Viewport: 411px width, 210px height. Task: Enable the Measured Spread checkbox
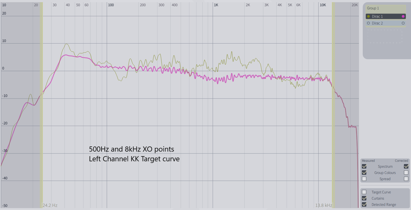[364, 179]
